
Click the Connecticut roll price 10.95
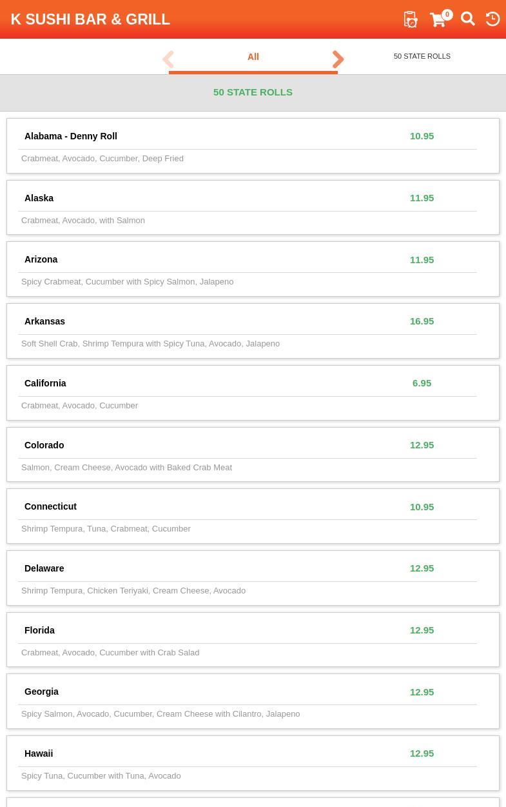(422, 506)
